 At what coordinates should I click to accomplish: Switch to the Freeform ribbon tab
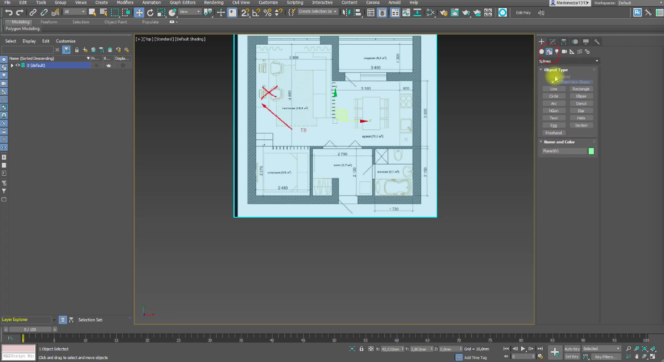click(49, 22)
